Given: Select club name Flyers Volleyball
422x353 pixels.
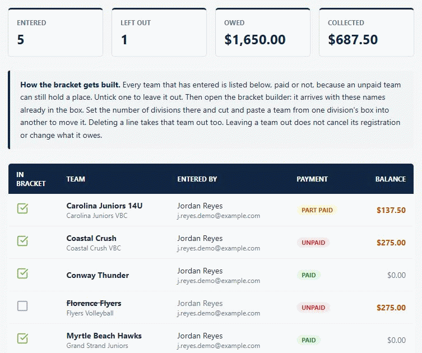Looking at the screenshot, I should pos(90,313).
